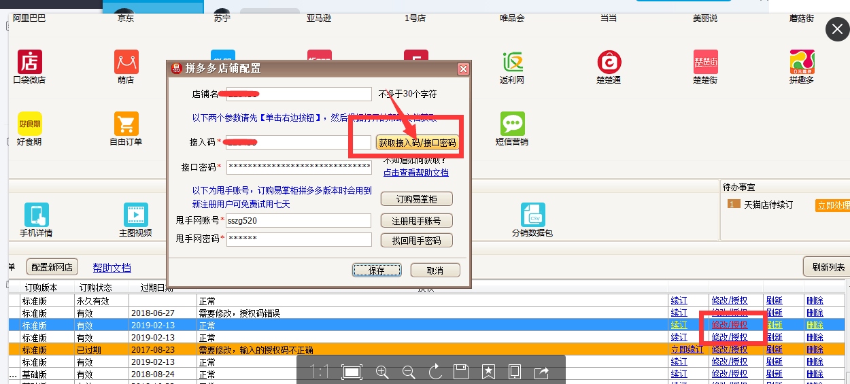This screenshot has width=850, height=384.
Task: Click 续订 in the 2018-08-24 row
Action: pos(679,374)
